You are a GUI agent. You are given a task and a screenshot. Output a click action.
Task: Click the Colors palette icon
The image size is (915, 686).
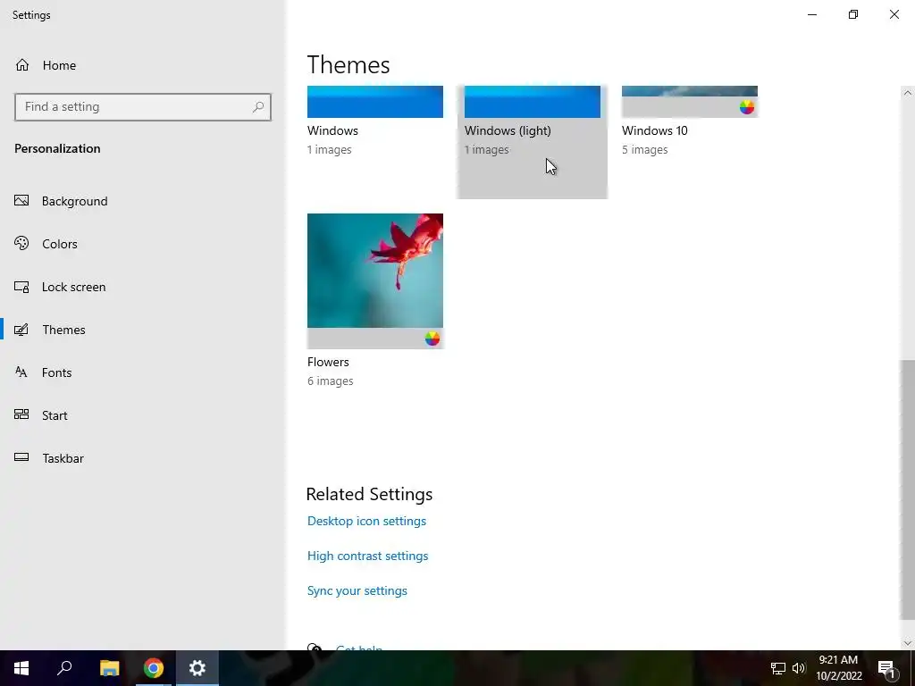pos(21,243)
